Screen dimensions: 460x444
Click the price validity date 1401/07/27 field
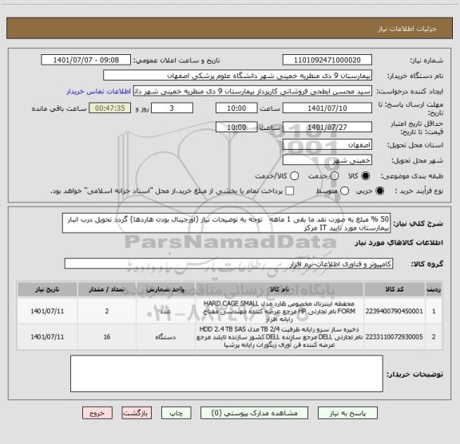pos(327,127)
